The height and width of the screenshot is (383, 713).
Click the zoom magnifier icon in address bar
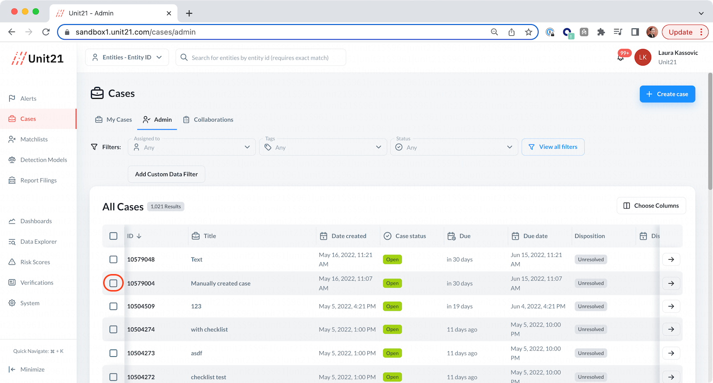(494, 32)
